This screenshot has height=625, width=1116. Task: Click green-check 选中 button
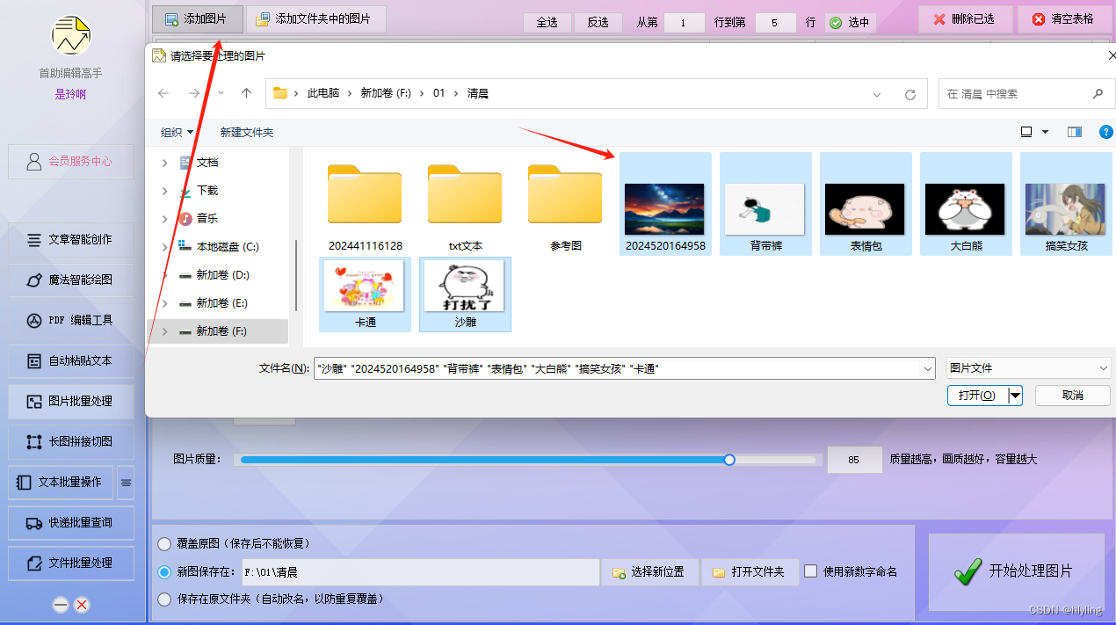(850, 22)
